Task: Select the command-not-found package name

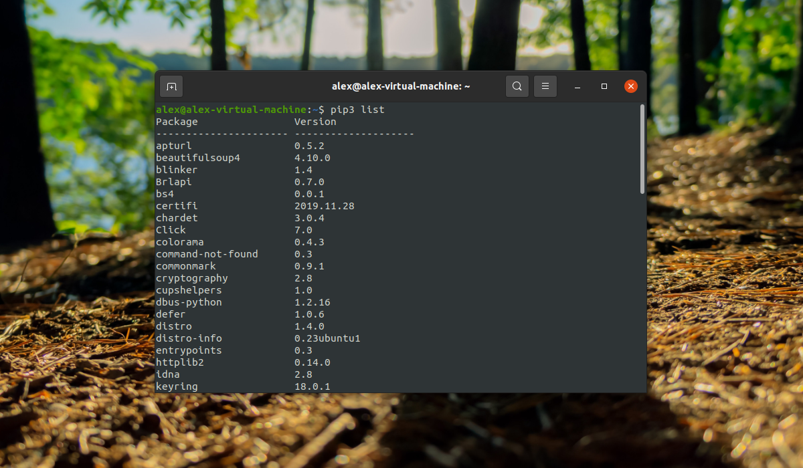Action: 207,254
